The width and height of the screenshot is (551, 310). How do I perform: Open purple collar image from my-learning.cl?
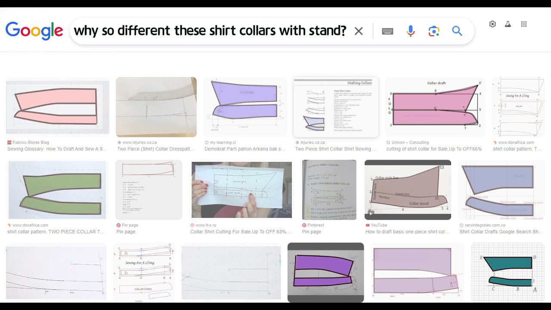pyautogui.click(x=245, y=107)
